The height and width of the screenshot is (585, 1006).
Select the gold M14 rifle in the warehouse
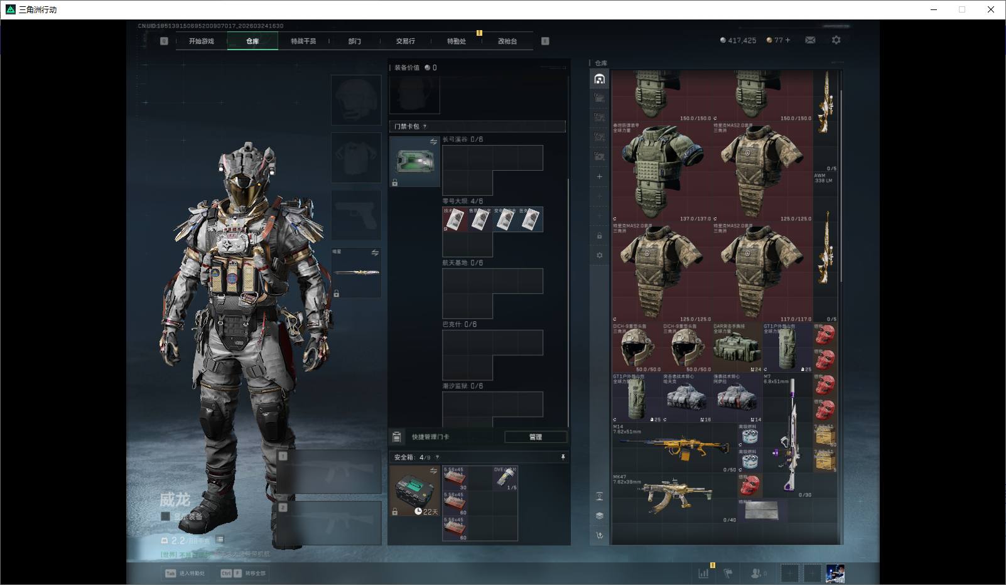coord(673,448)
